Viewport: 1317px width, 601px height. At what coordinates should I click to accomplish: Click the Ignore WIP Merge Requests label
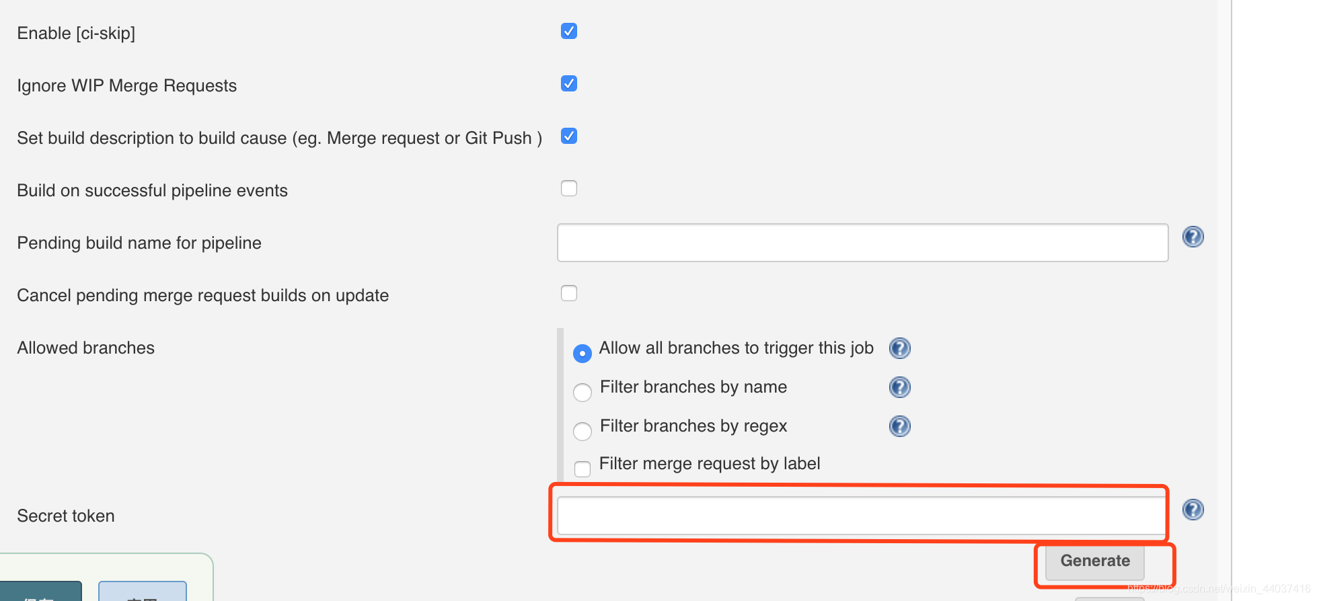(127, 85)
